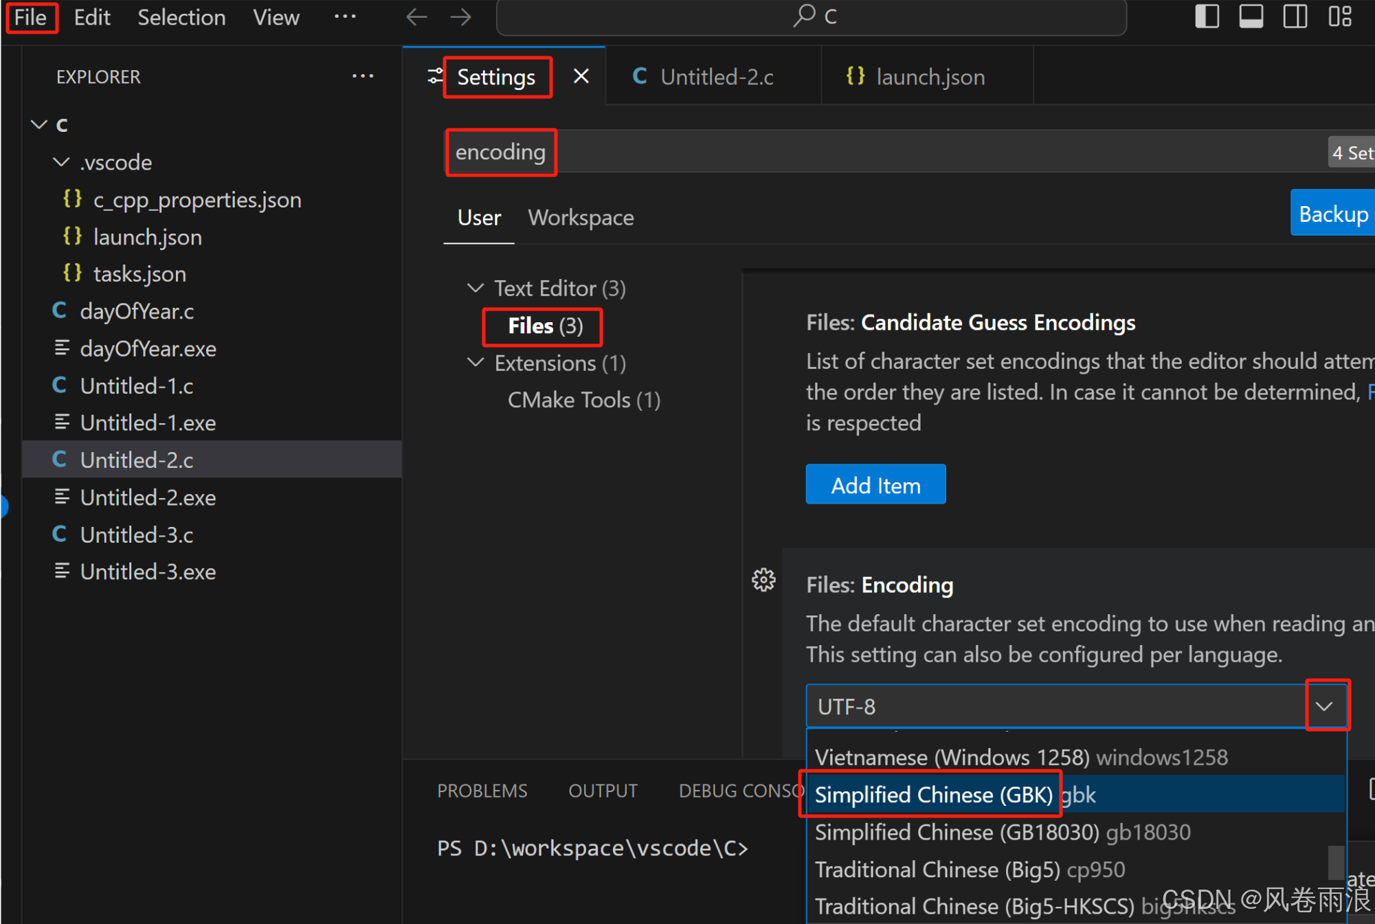Open Customize Layout icon
Viewport: 1375px width, 924px height.
coord(1339,16)
